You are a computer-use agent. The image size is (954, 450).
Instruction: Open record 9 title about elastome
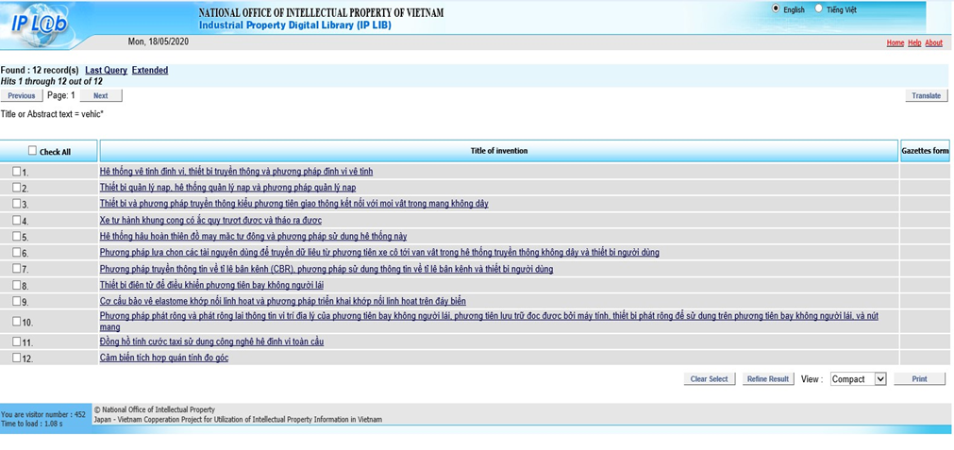[283, 301]
